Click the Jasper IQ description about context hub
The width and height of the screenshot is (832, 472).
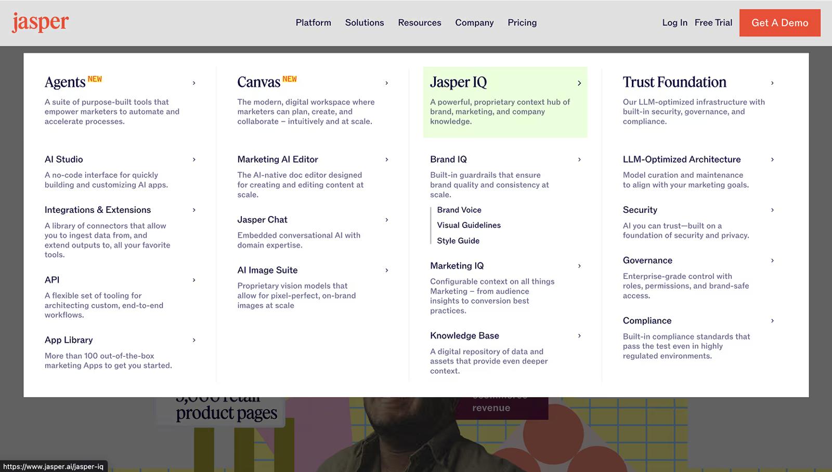pos(500,112)
